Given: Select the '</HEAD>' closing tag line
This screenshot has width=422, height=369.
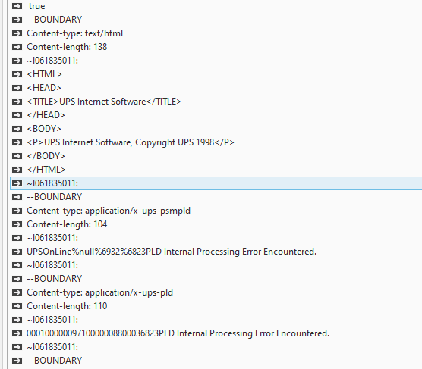Looking at the screenshot, I should pyautogui.click(x=46, y=115).
